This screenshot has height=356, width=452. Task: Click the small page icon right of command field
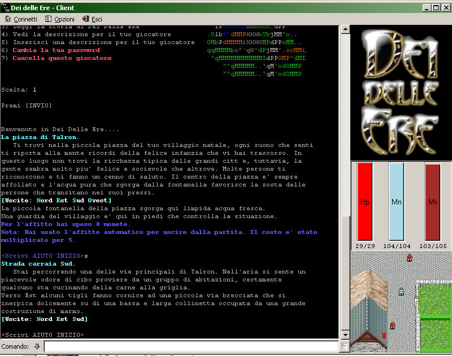point(344,346)
